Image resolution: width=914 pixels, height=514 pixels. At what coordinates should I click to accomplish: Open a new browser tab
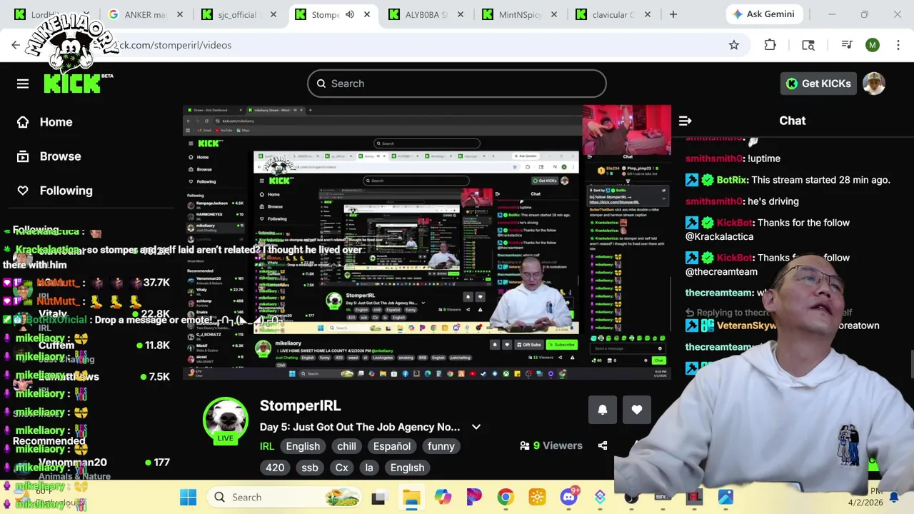(x=673, y=14)
